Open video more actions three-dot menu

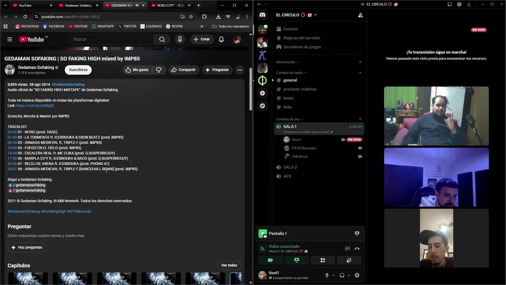[x=240, y=70]
